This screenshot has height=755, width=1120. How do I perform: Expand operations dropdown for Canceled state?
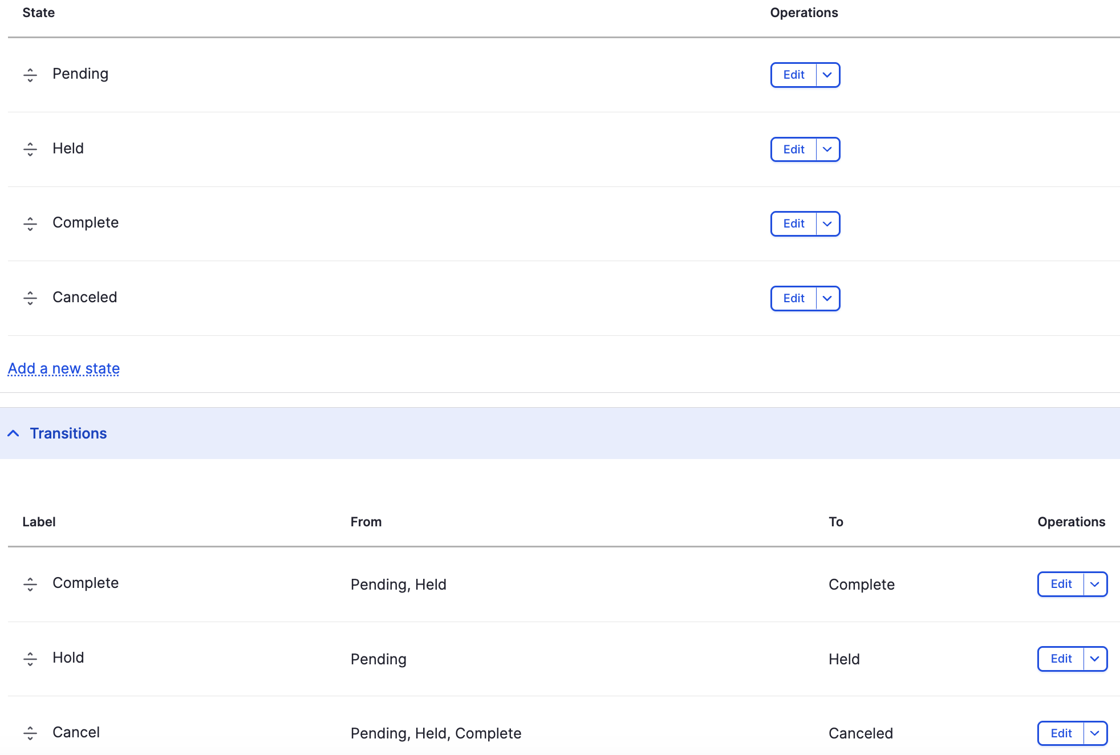(827, 298)
